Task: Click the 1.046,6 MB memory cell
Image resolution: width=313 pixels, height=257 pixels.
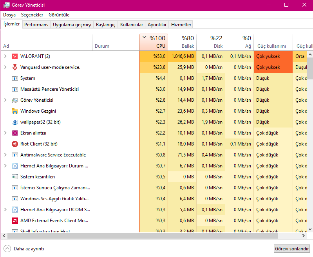Action: tap(182, 56)
